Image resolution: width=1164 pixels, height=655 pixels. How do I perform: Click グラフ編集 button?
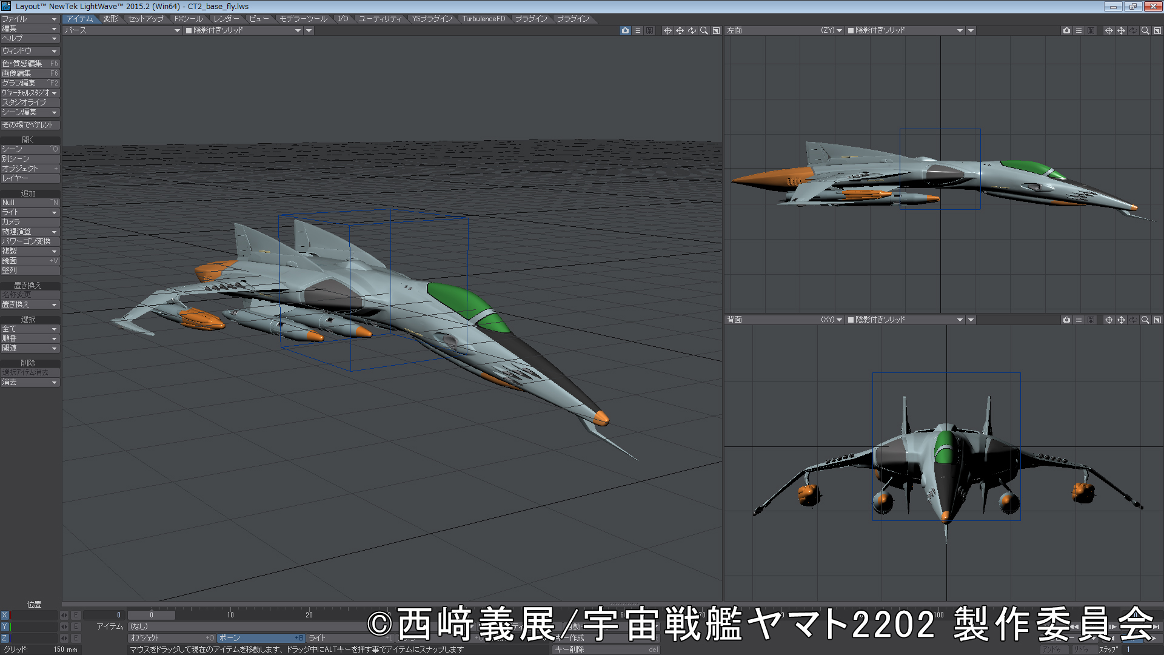(x=30, y=82)
